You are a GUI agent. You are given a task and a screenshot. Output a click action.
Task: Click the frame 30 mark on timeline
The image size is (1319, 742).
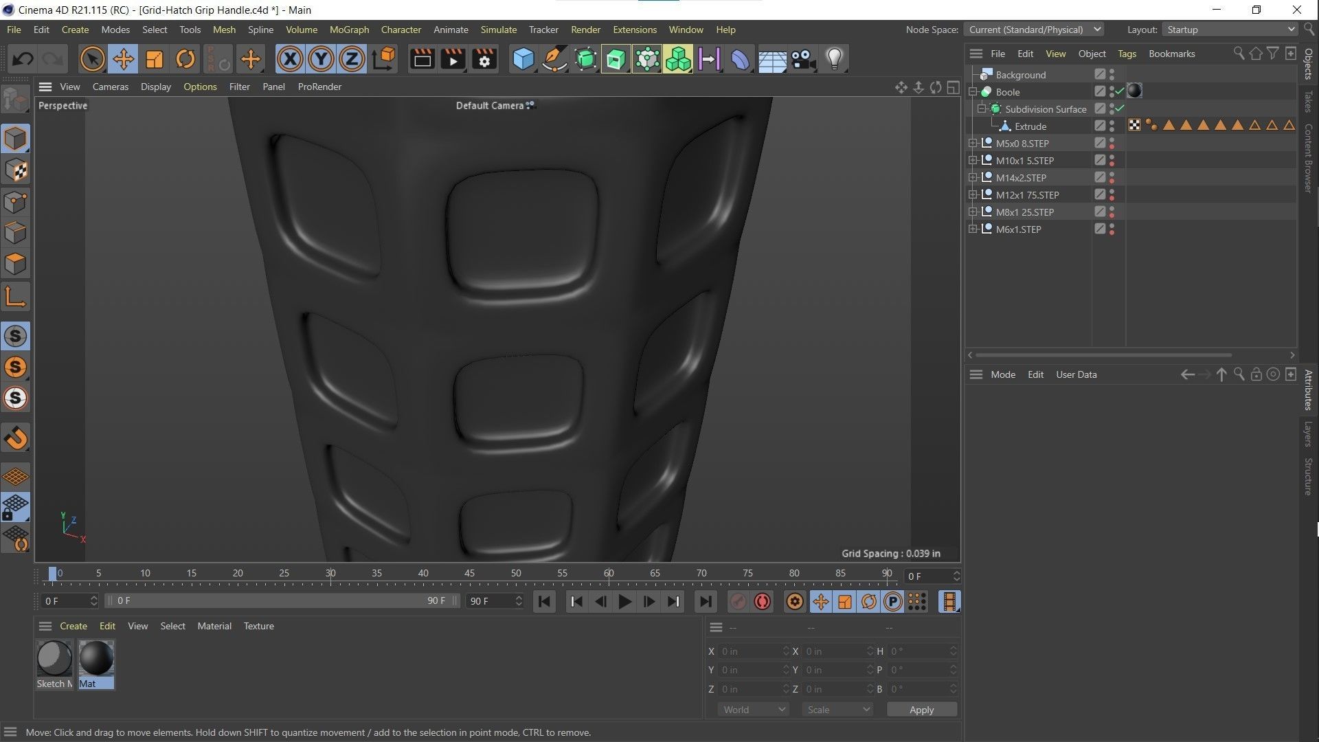click(330, 574)
